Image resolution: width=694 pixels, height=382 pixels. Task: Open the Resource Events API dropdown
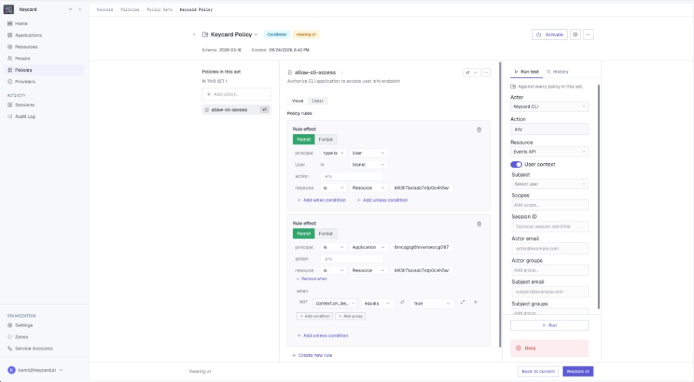pyautogui.click(x=549, y=152)
